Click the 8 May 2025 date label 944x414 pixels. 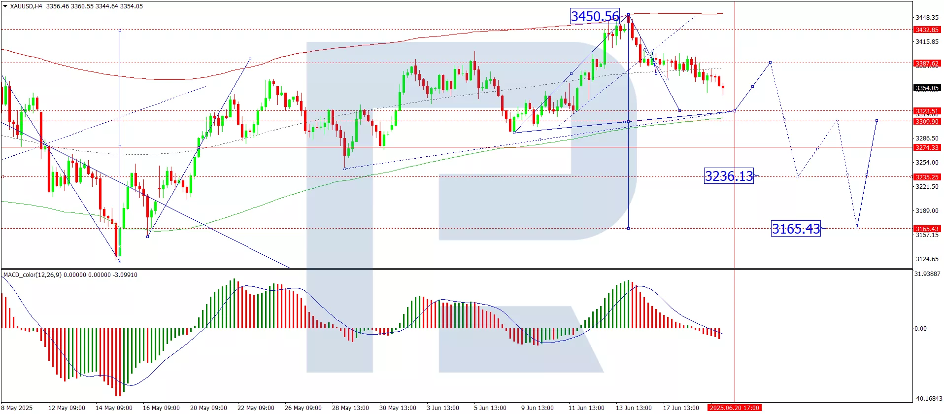[x=17, y=408]
